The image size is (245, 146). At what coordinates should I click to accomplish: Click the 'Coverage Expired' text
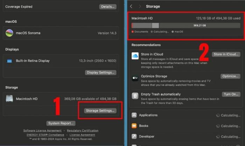[19, 7]
